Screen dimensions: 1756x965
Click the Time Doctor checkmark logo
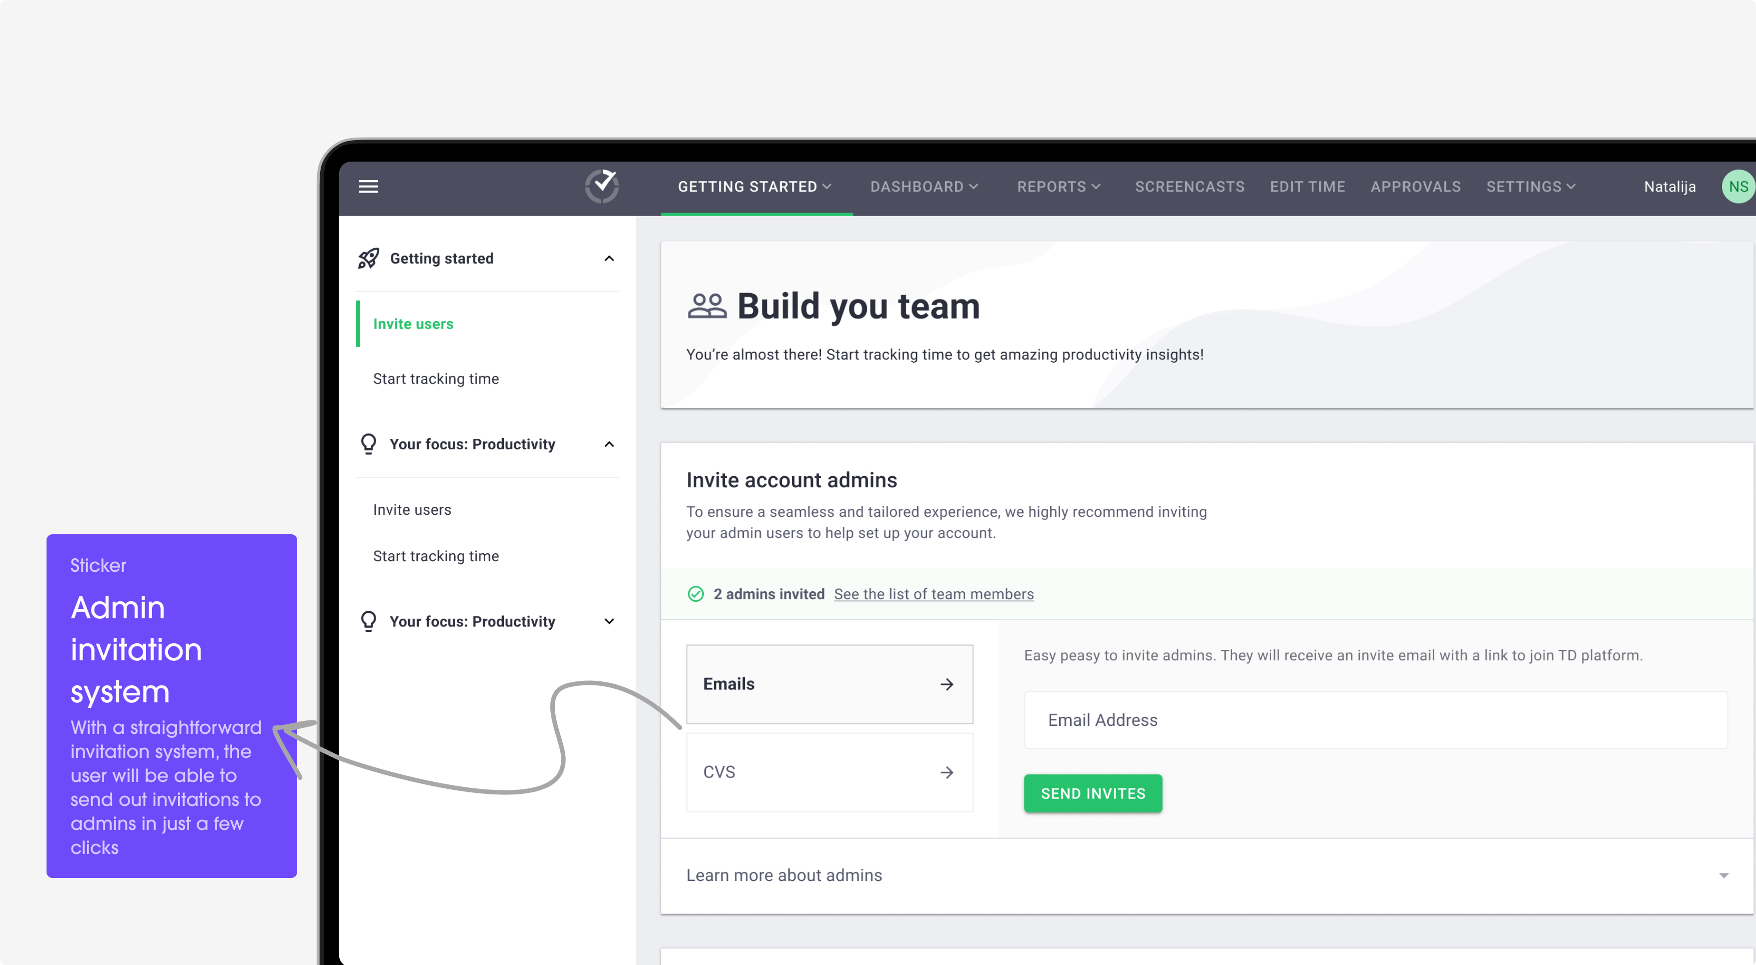[x=602, y=186]
